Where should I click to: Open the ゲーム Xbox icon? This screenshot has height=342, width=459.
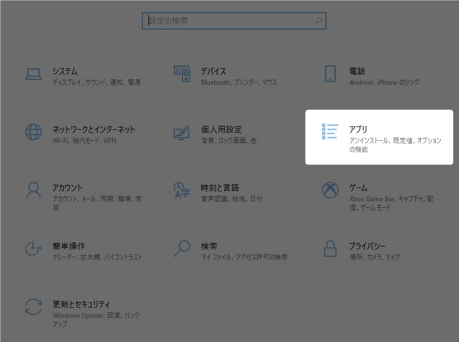point(330,190)
